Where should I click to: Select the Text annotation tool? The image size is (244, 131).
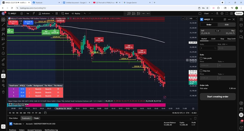click(3, 48)
